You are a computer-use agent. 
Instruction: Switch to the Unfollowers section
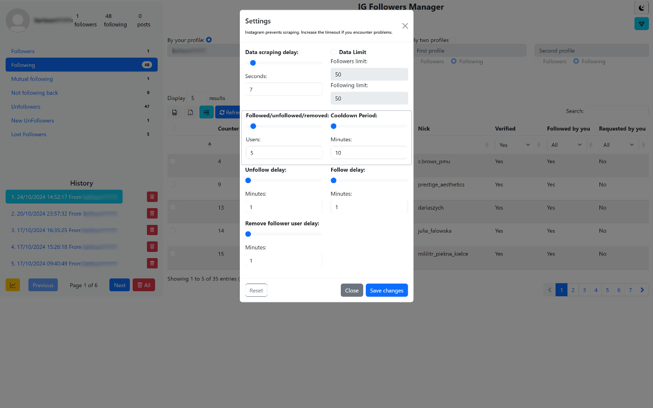point(26,106)
